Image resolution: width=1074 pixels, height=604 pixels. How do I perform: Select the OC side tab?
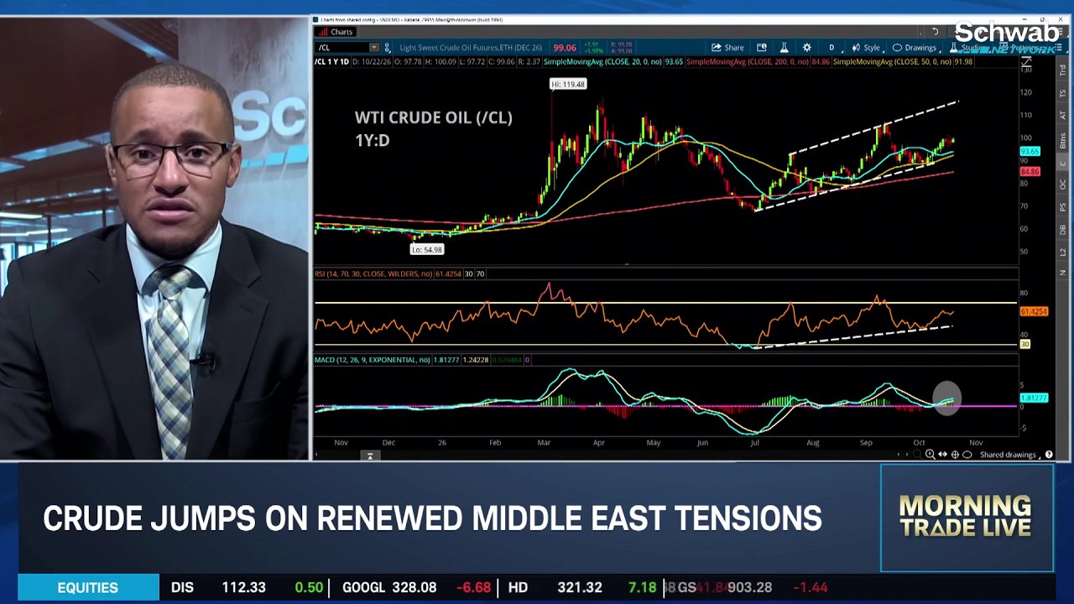point(1063,184)
